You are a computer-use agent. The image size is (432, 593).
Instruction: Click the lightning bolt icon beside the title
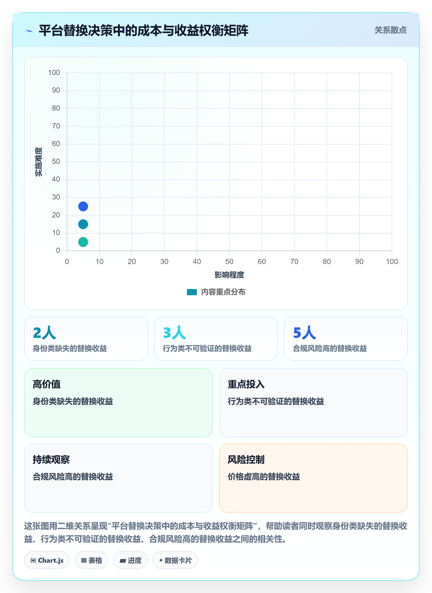(x=29, y=31)
